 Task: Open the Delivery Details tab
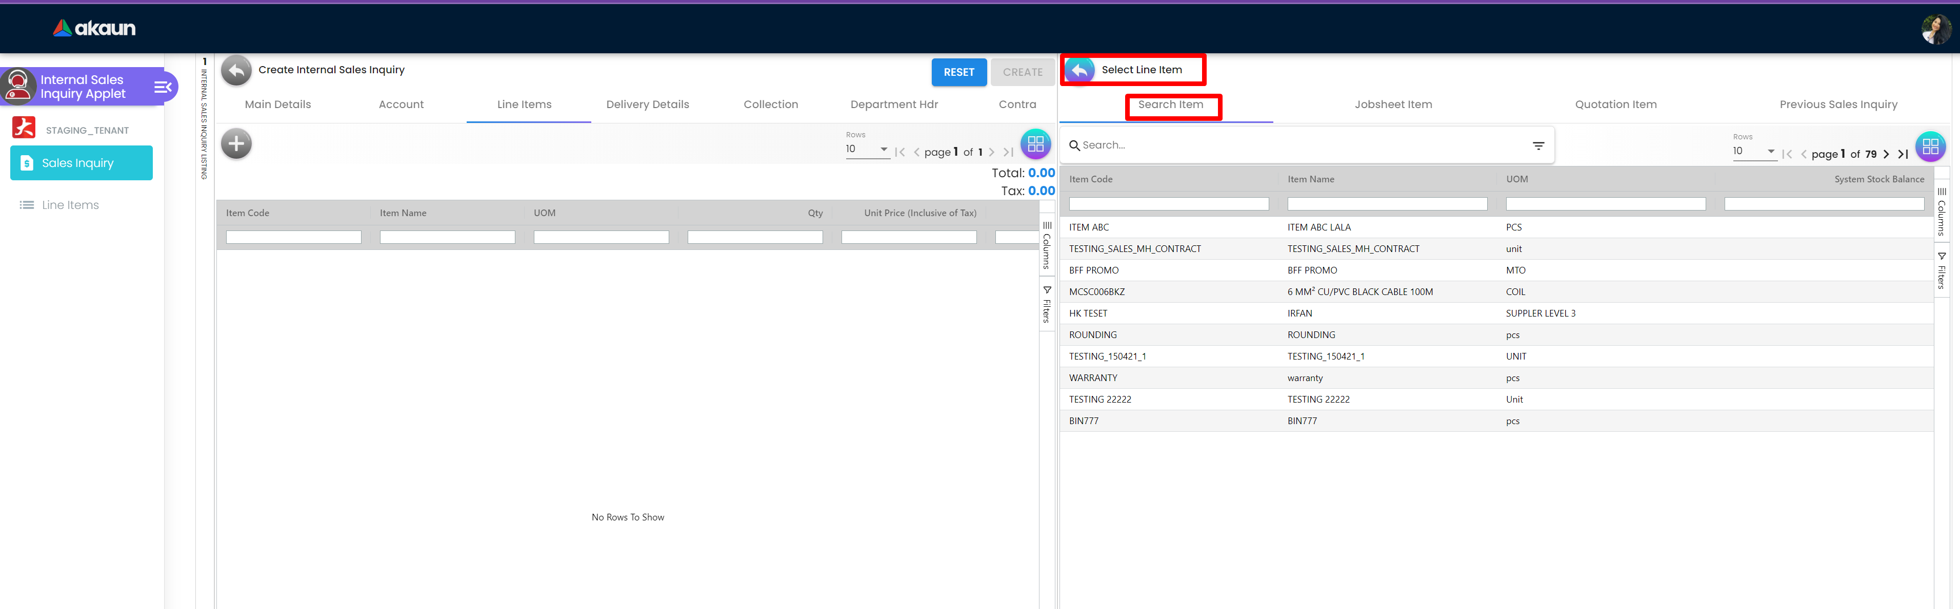click(x=648, y=105)
